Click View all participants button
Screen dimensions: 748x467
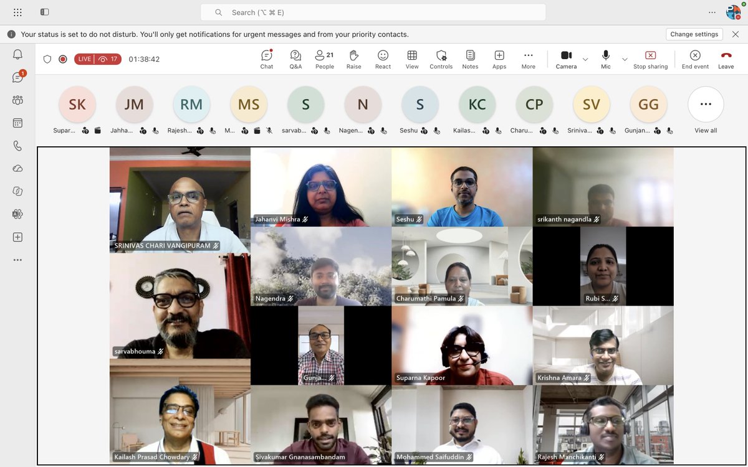click(x=706, y=110)
